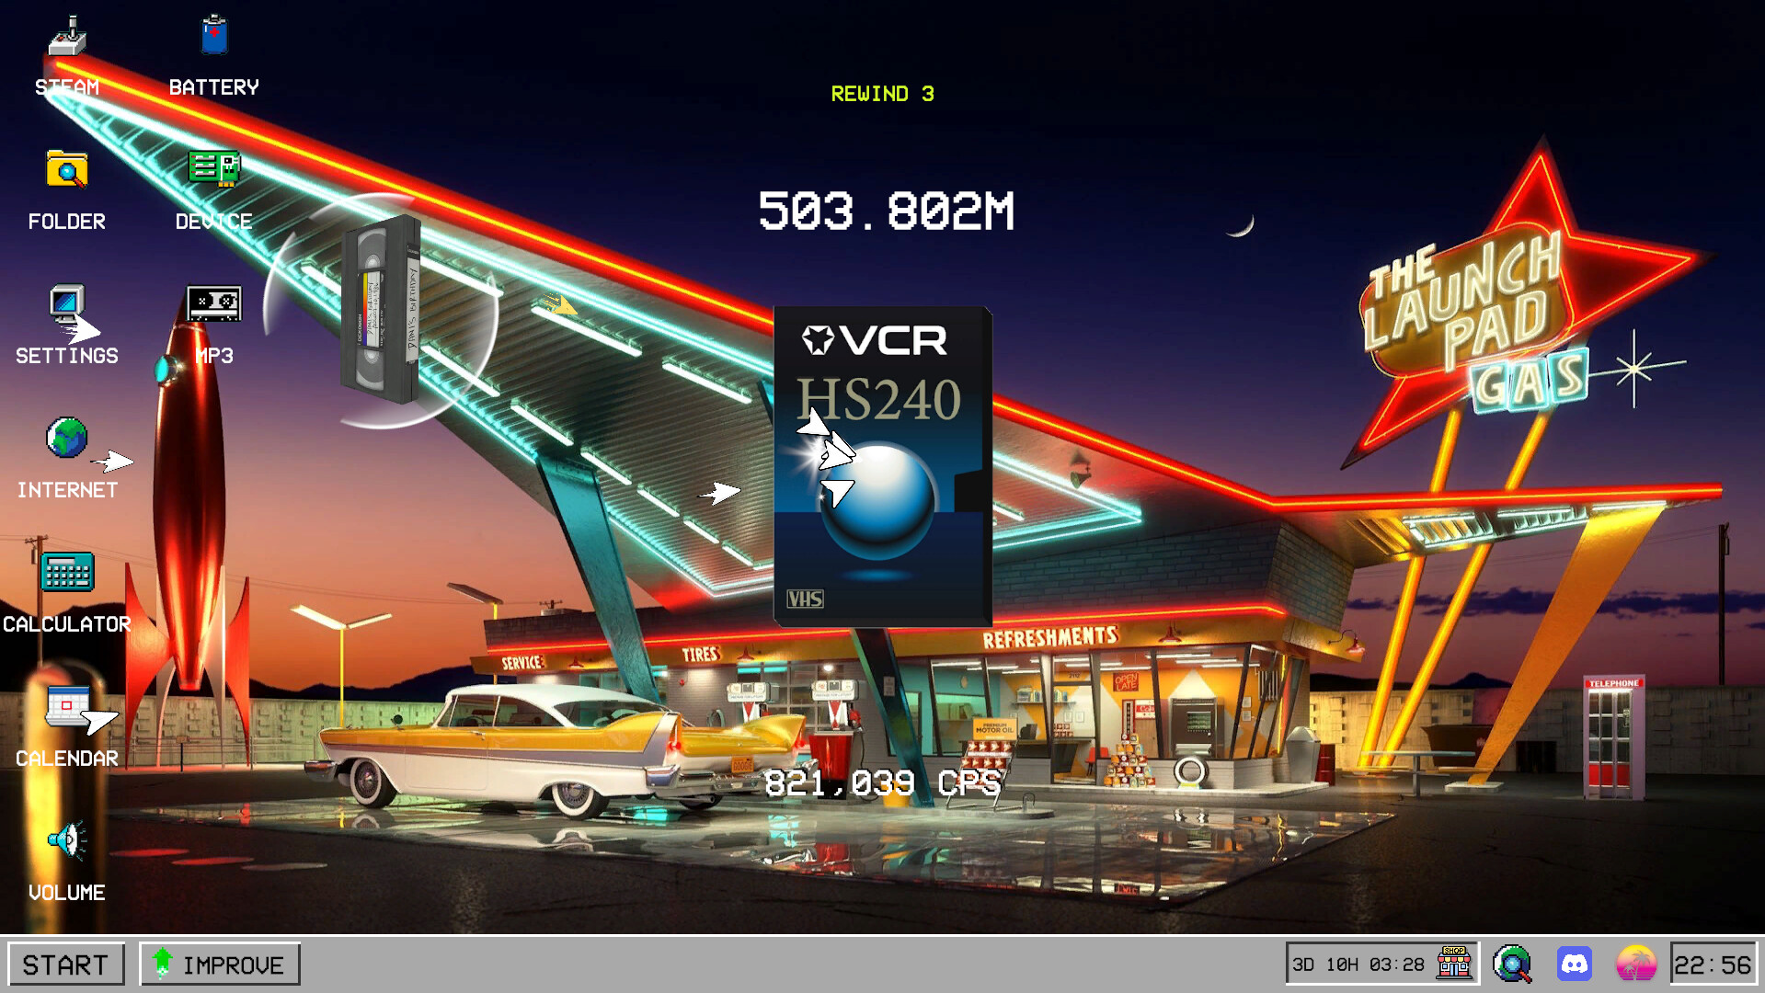This screenshot has height=993, width=1765.
Task: Open the Folder desktop icon
Action: [65, 170]
